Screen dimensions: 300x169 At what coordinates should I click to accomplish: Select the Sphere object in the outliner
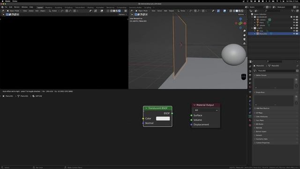[262, 25]
